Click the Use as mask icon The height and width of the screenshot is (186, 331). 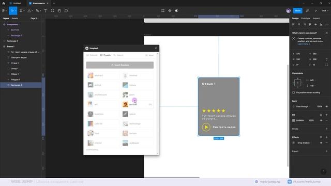[177, 10]
